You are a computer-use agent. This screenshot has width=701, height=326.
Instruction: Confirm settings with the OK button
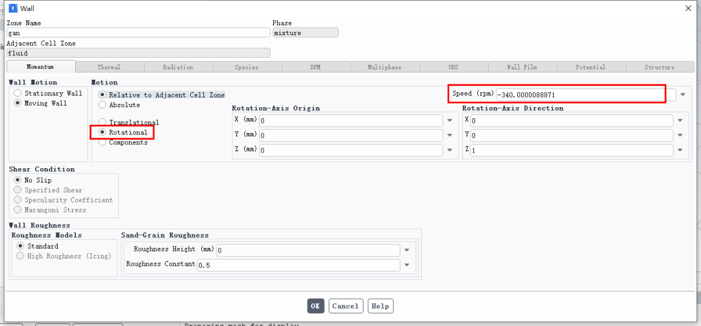315,306
